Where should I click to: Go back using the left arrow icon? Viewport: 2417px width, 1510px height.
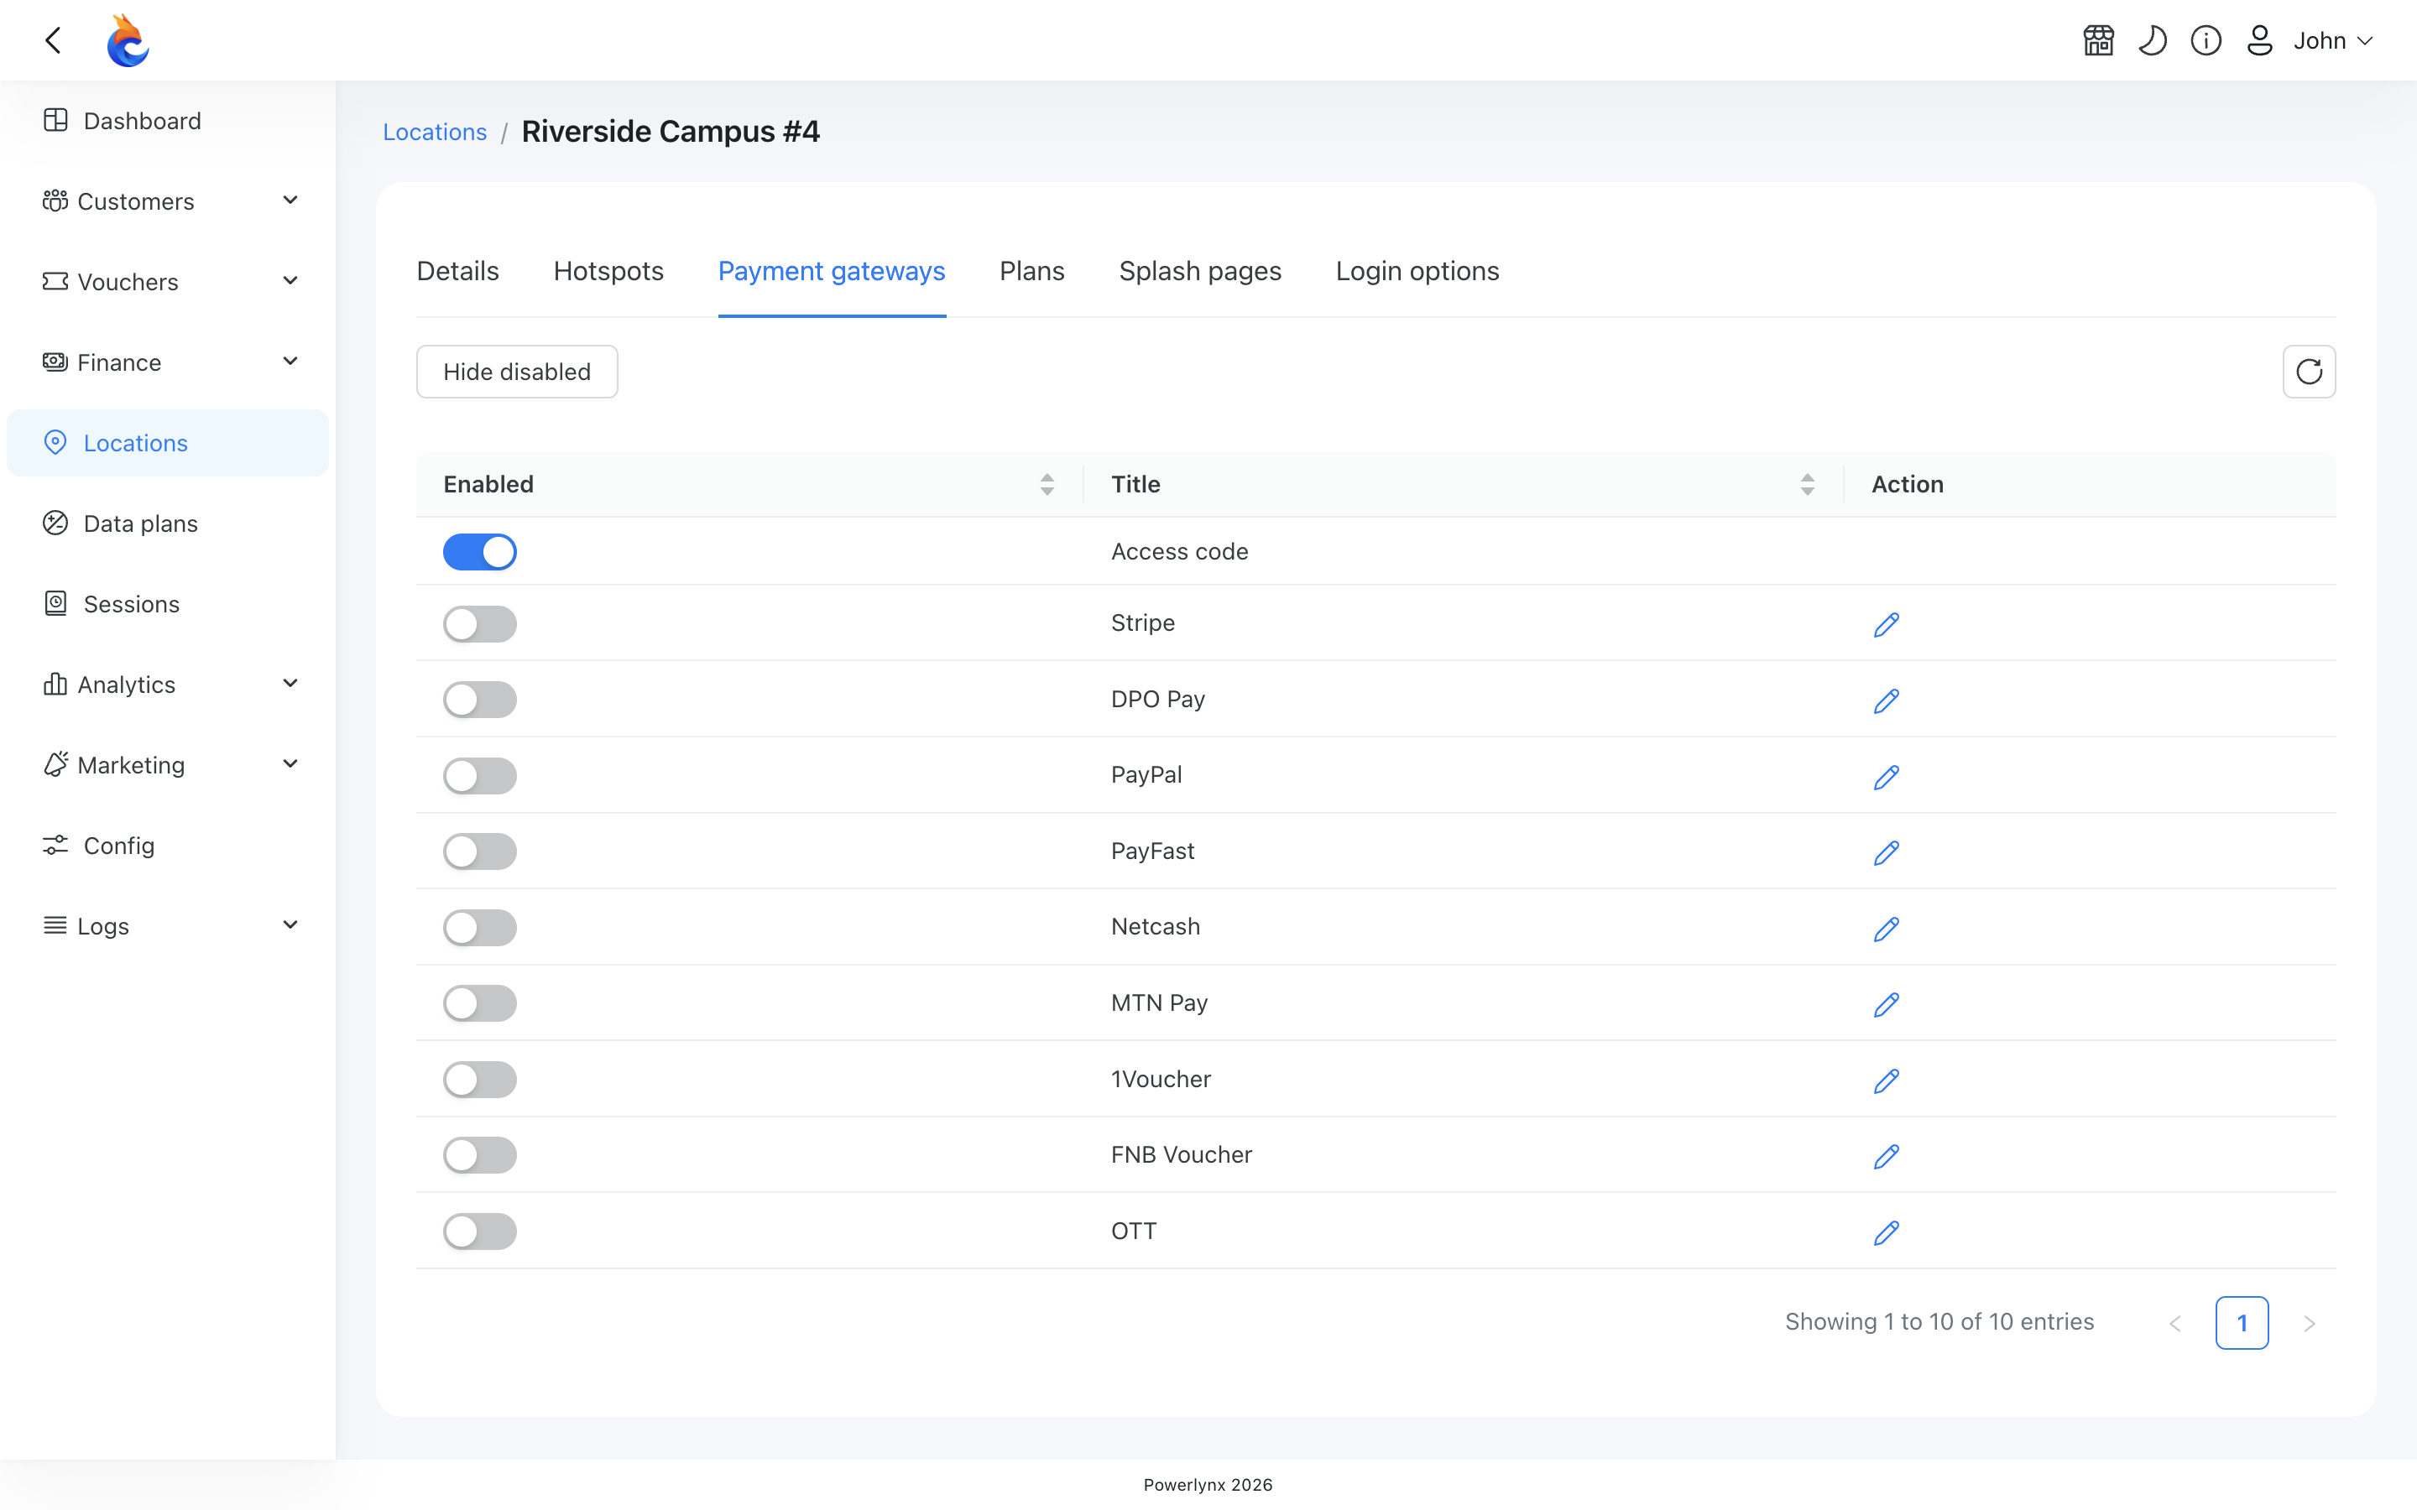click(54, 41)
